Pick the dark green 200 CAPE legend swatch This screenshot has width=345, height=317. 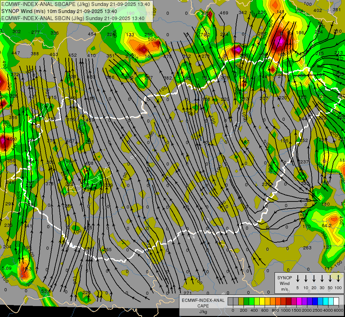pyautogui.click(x=246, y=302)
